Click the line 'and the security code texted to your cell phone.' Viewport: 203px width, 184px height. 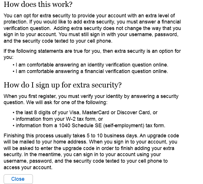point(58,41)
